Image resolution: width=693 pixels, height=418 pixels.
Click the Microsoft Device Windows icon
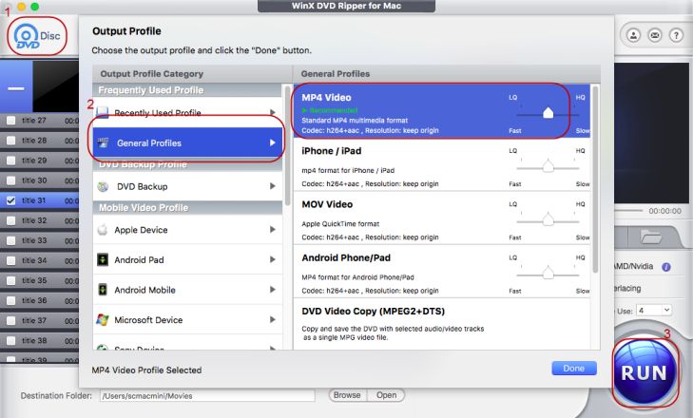pos(103,320)
